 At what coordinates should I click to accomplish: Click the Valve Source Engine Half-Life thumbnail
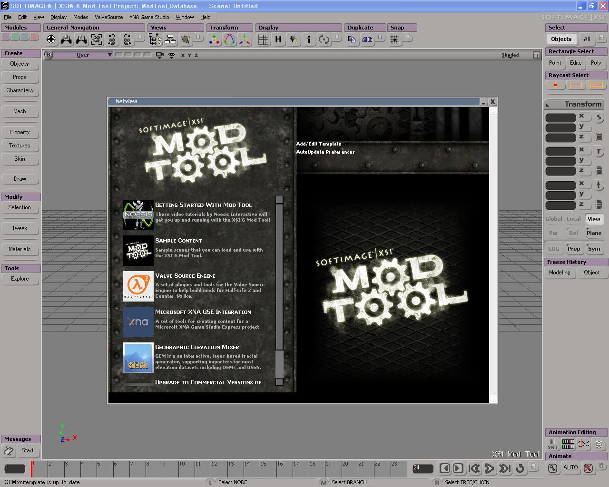(138, 286)
